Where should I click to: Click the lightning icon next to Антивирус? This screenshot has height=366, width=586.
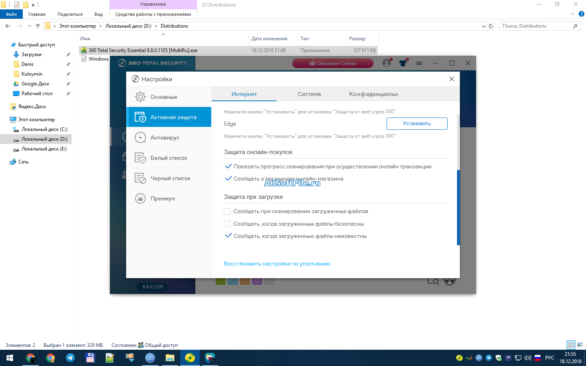[140, 137]
